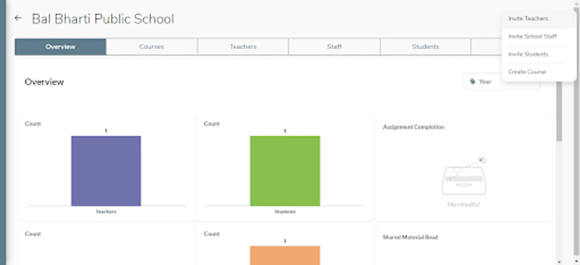
Task: Click the Shared Material Read heading
Action: point(410,237)
